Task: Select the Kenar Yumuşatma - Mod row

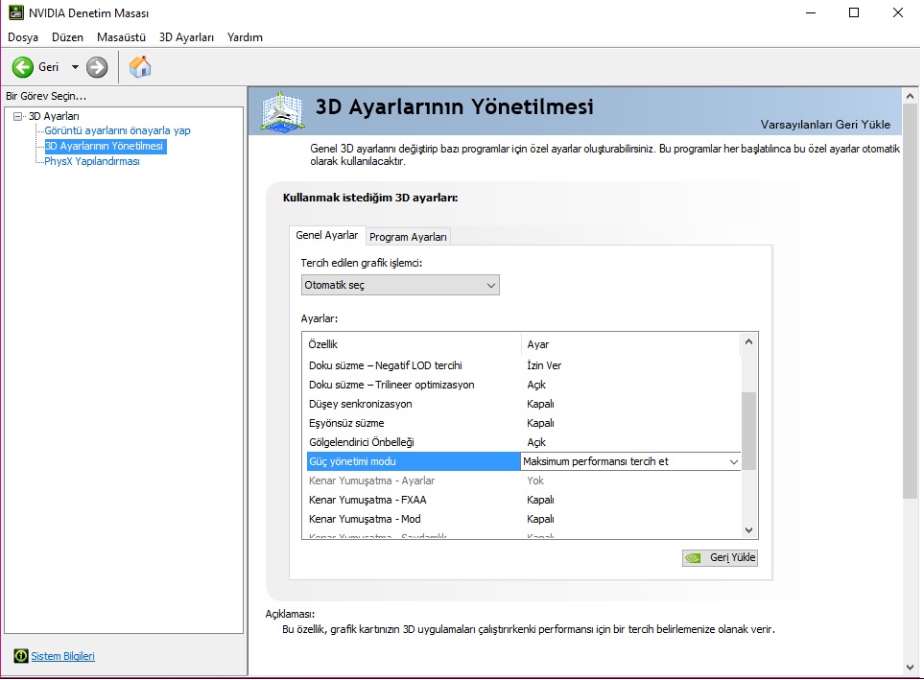Action: tap(522, 519)
